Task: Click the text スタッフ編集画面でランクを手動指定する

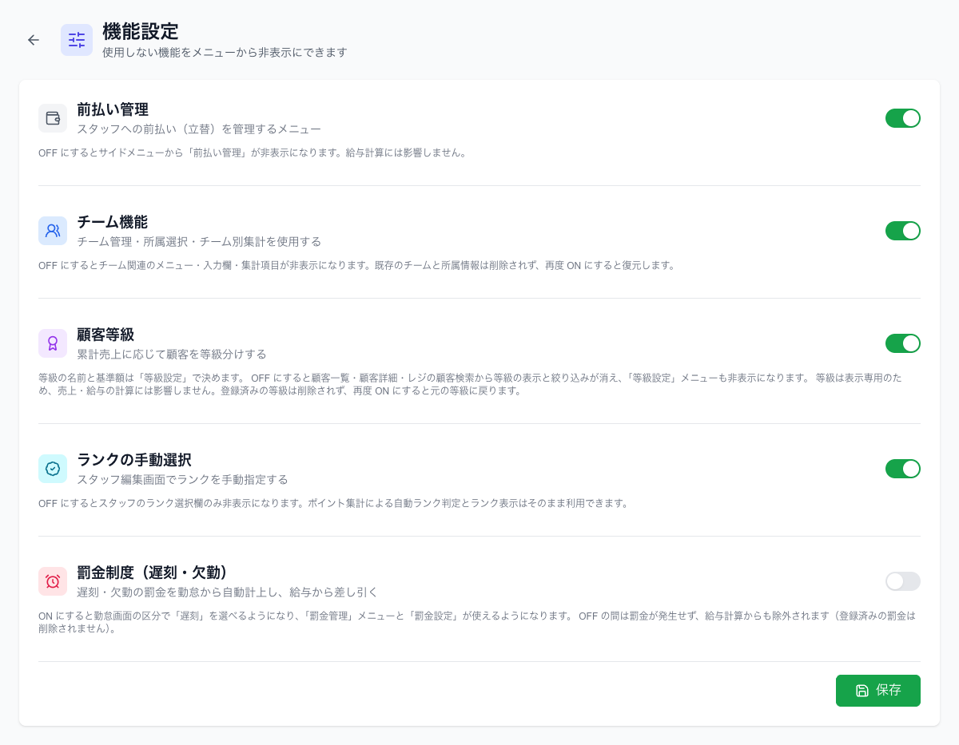Action: [x=182, y=480]
